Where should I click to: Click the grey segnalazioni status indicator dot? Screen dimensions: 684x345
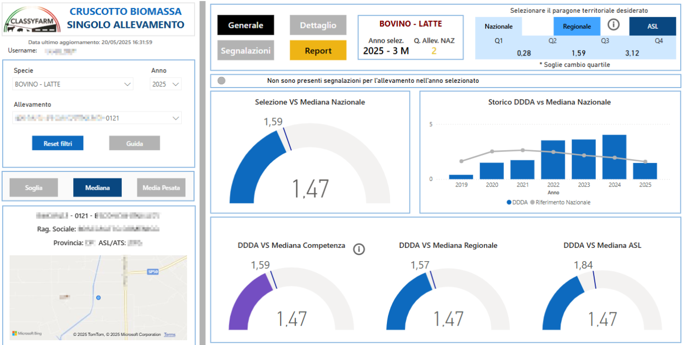pos(221,81)
